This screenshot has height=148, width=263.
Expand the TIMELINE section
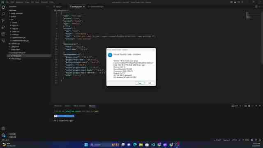(x=13, y=137)
